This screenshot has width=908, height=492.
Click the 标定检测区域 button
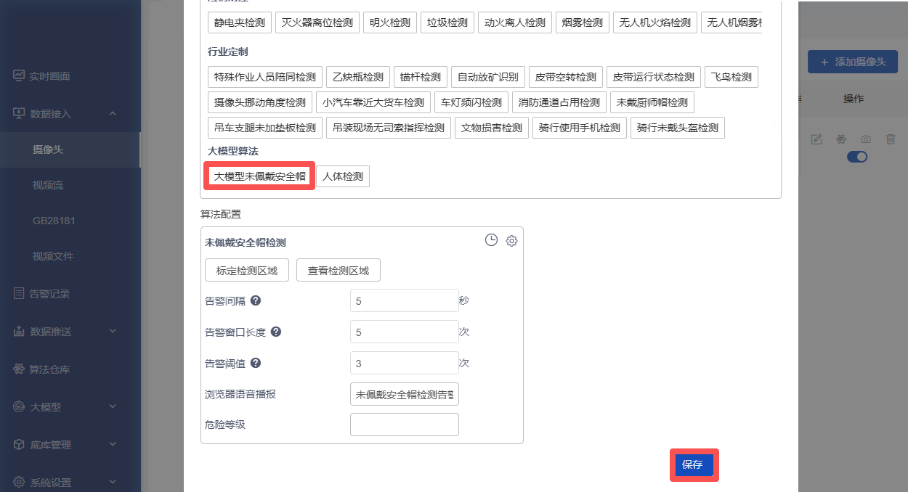coord(247,271)
